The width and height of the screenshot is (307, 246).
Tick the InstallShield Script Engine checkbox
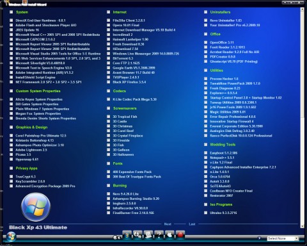coord(12,78)
